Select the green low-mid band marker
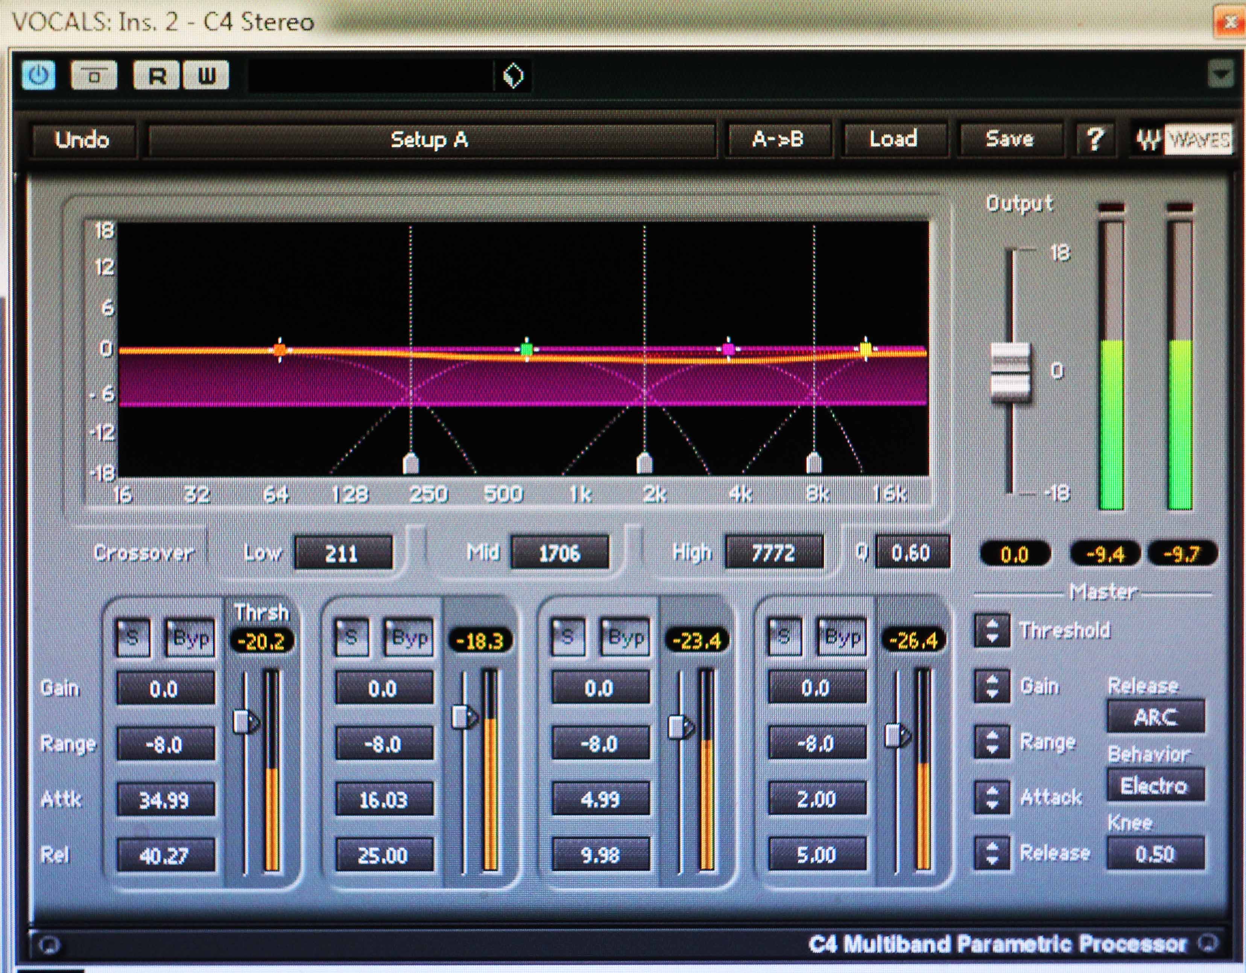This screenshot has height=973, width=1246. [x=527, y=349]
